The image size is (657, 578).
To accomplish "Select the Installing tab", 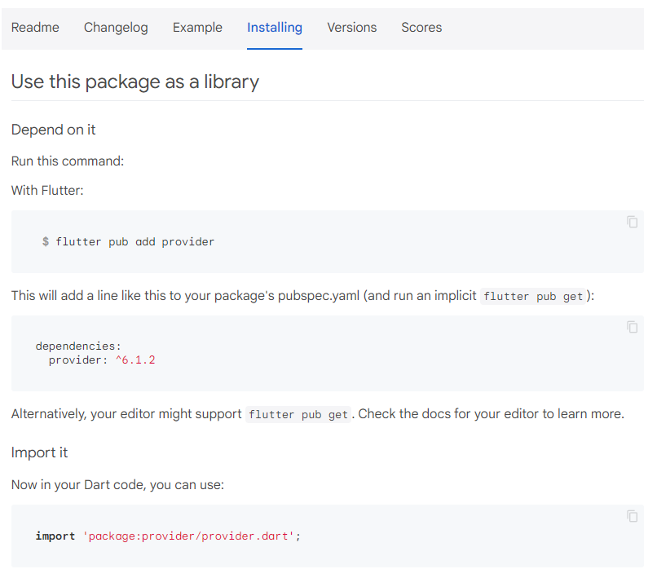I will (x=275, y=28).
